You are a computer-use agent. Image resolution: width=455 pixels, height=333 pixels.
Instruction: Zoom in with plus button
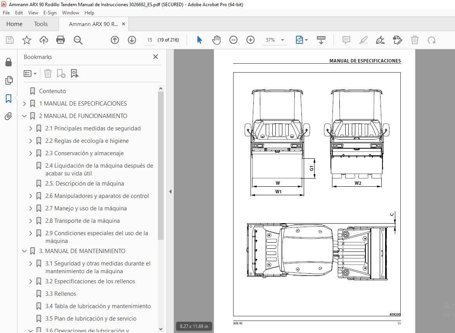coord(251,40)
